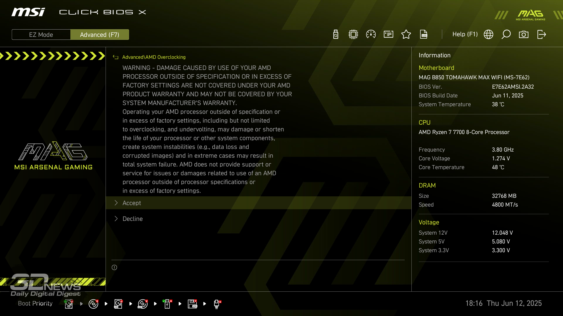This screenshot has width=563, height=316.
Task: Open the CPU settings chip icon
Action: click(x=353, y=35)
